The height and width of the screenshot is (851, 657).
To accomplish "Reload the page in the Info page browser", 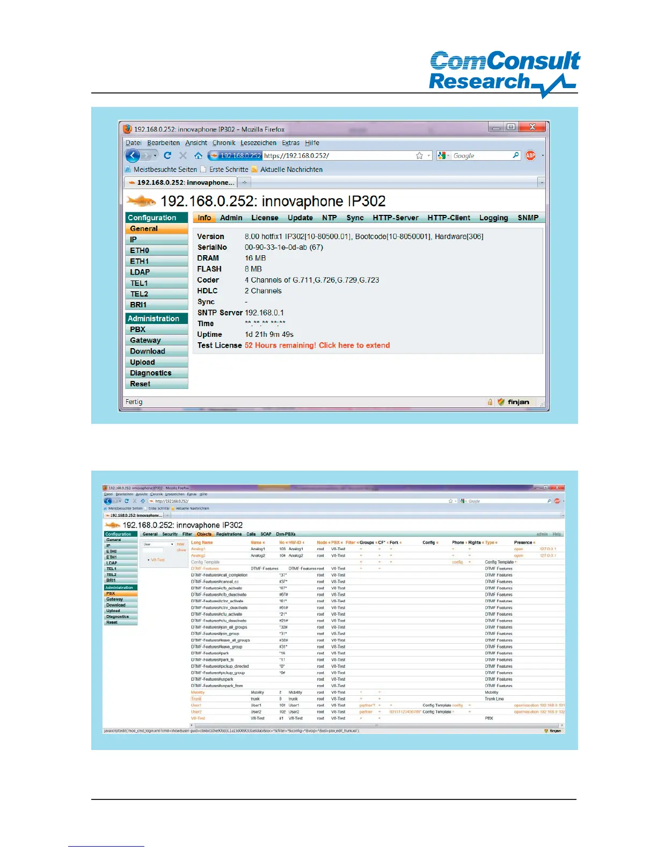I will point(167,155).
